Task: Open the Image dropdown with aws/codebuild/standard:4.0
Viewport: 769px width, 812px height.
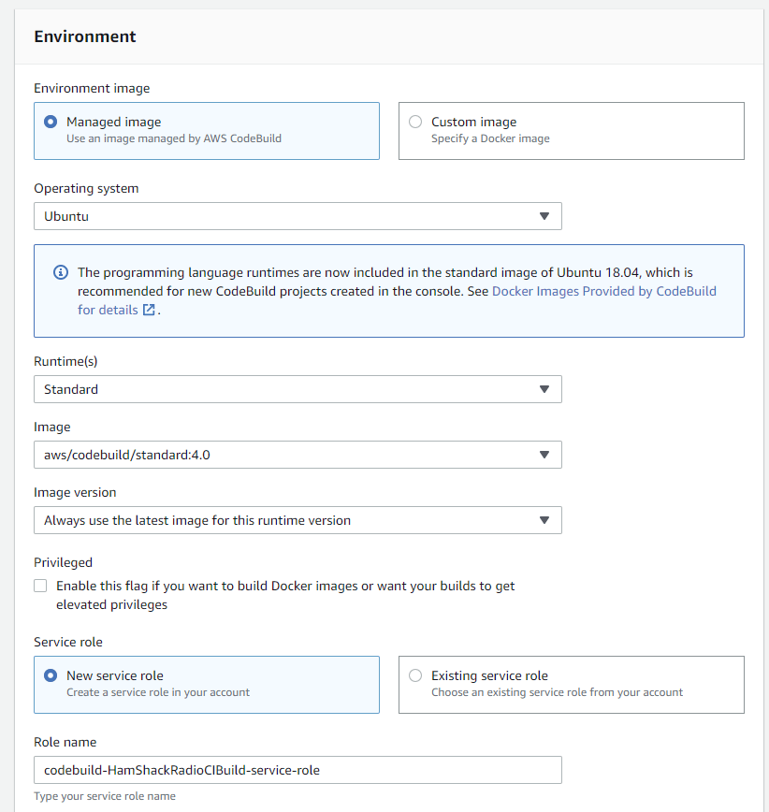Action: pos(297,455)
